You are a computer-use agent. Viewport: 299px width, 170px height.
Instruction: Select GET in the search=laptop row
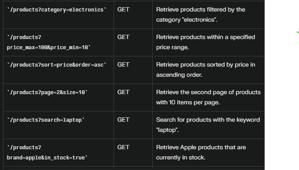123,120
